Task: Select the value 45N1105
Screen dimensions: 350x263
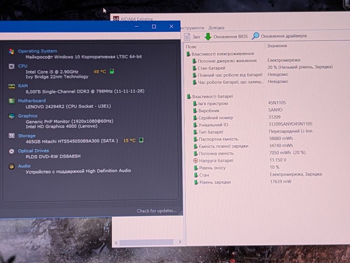Action: click(x=277, y=103)
